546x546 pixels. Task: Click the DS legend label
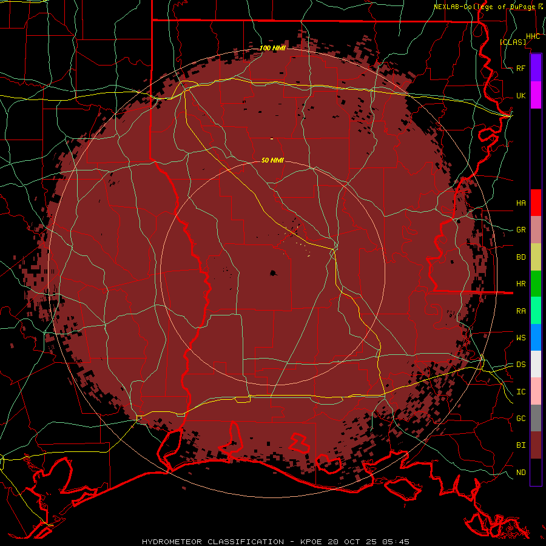pos(521,365)
